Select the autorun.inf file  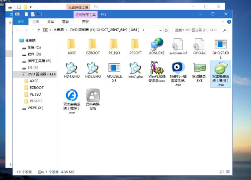coord(178,46)
